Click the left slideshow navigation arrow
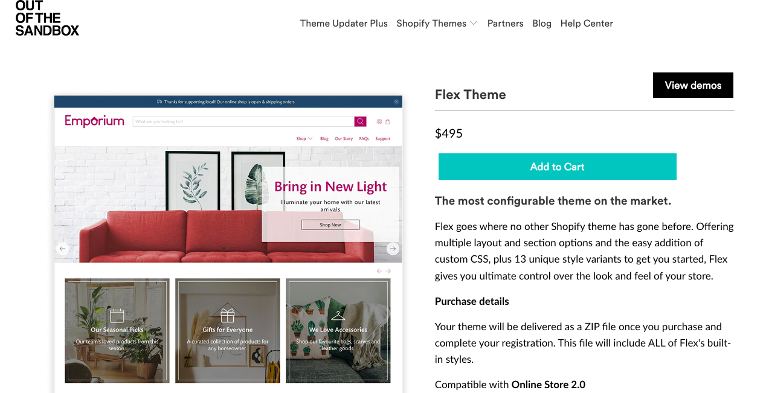Screen dimensions: 766x393 (63, 248)
